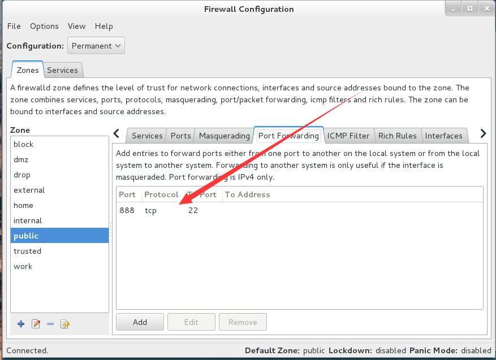The height and width of the screenshot is (360, 496).
Task: Maximize the Firewall Configuration window
Action: 470,9
